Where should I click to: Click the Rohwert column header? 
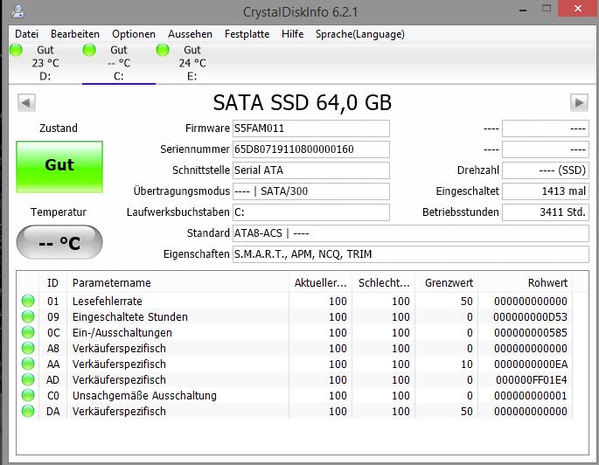coord(526,283)
